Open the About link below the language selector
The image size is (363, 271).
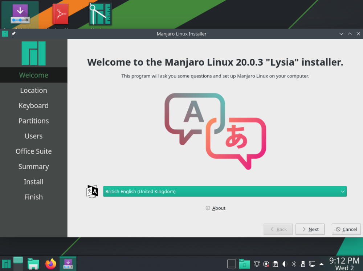216,208
